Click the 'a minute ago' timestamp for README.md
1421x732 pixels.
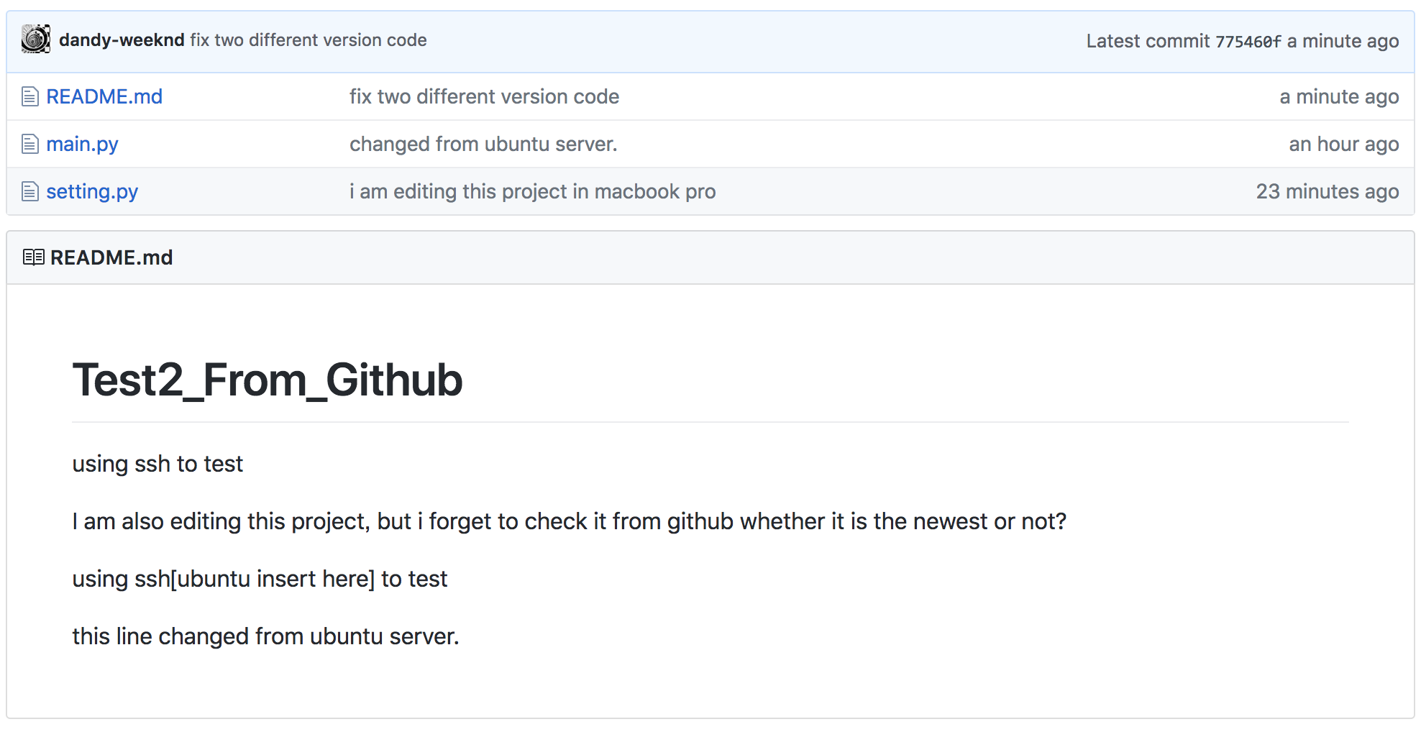[x=1339, y=96]
